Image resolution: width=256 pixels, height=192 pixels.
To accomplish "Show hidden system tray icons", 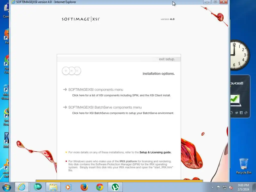I will 212,187.
